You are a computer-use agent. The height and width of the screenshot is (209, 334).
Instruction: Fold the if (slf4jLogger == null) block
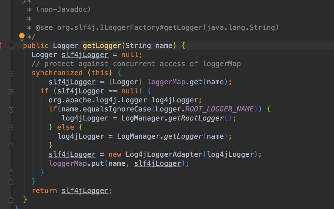(x=11, y=91)
